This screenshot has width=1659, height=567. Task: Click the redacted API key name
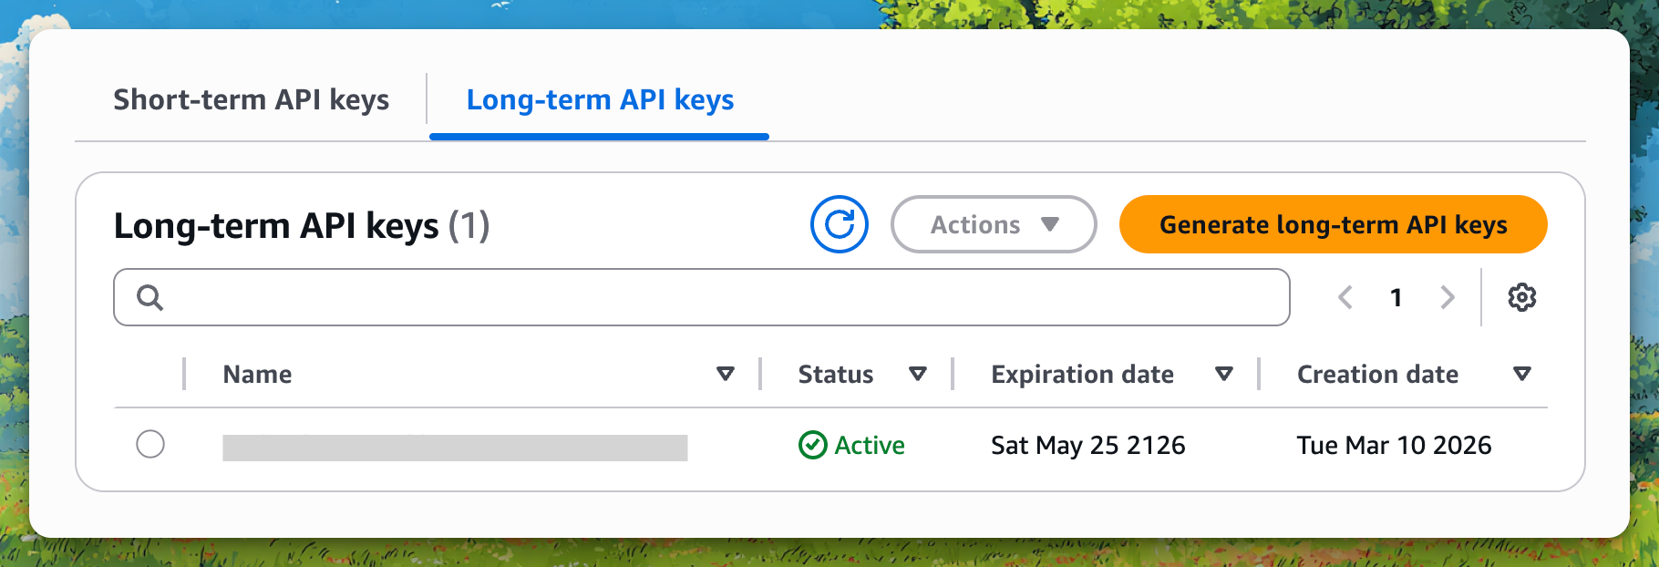click(x=455, y=448)
